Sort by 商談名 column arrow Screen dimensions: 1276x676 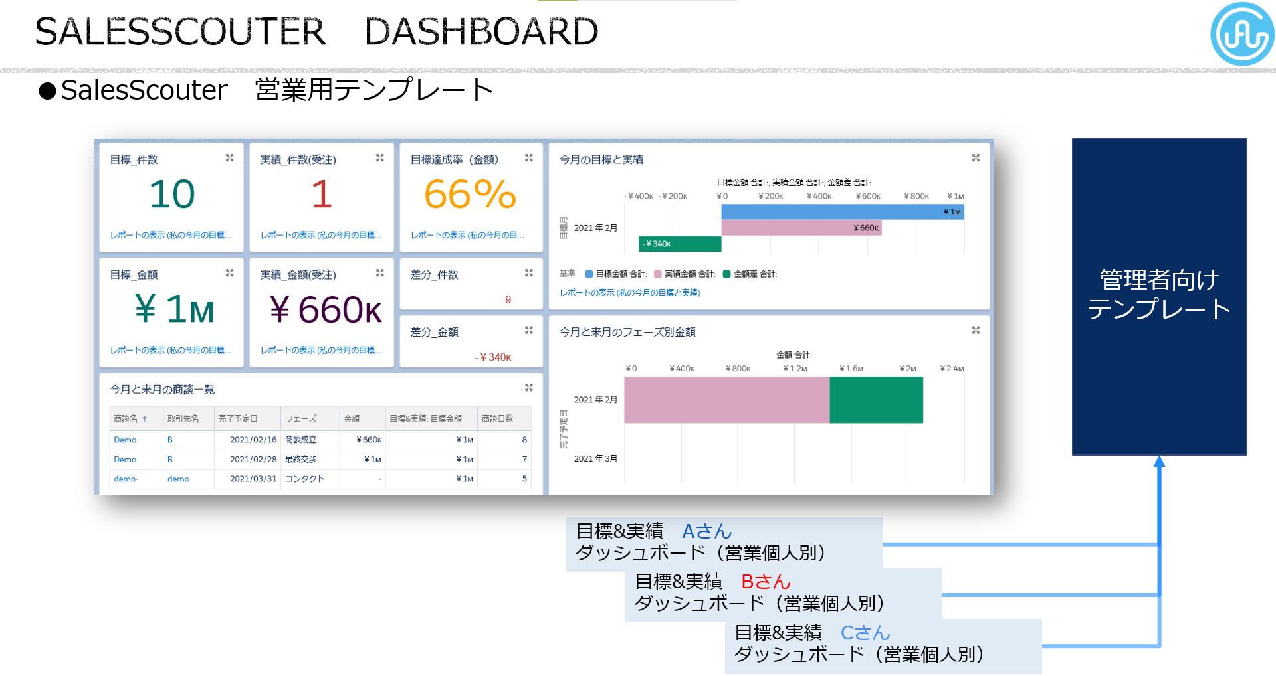(144, 419)
